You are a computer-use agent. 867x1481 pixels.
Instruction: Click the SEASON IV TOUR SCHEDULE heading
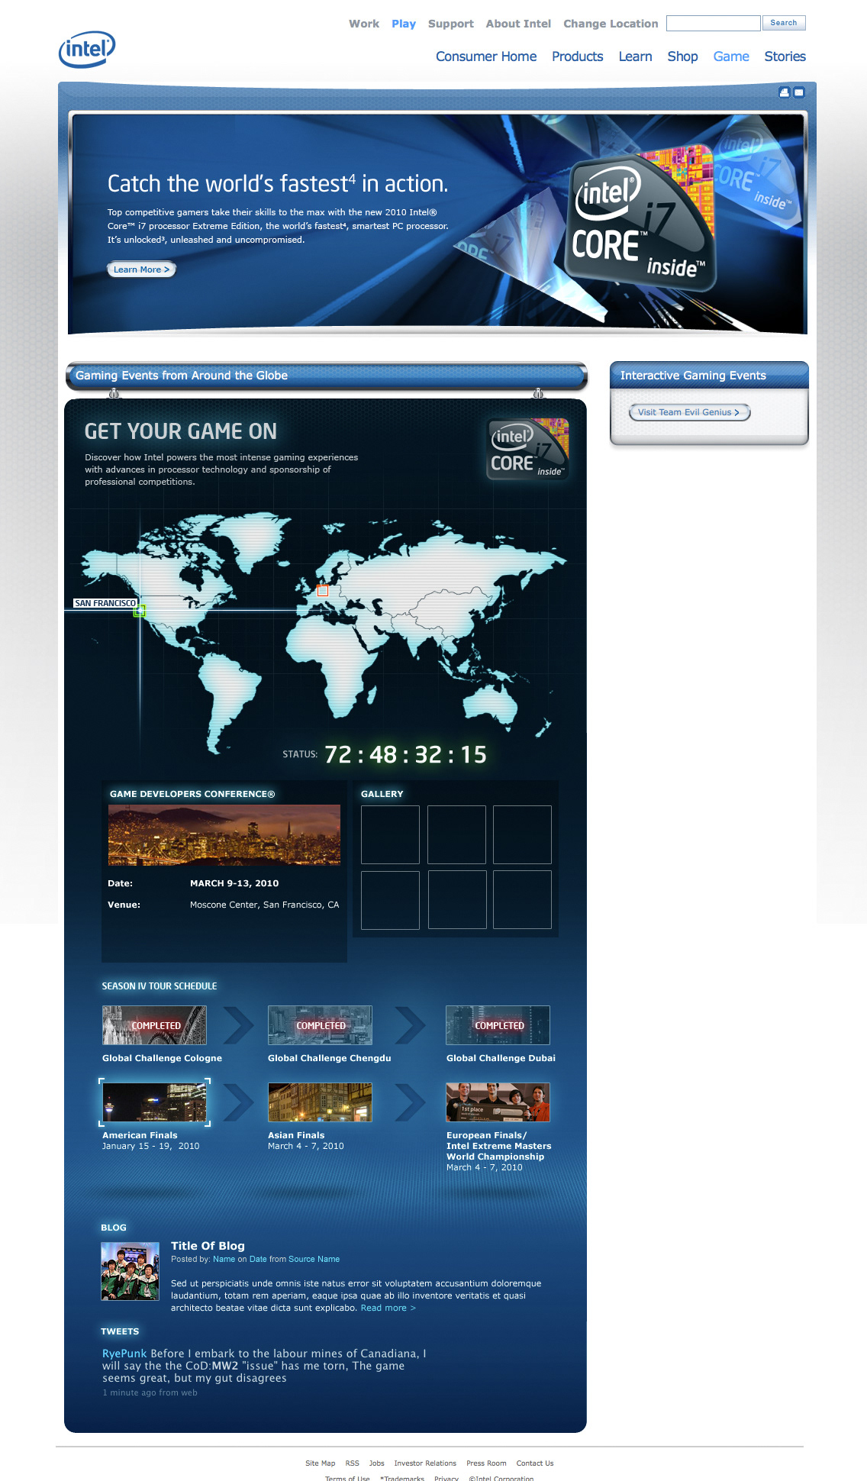point(160,986)
